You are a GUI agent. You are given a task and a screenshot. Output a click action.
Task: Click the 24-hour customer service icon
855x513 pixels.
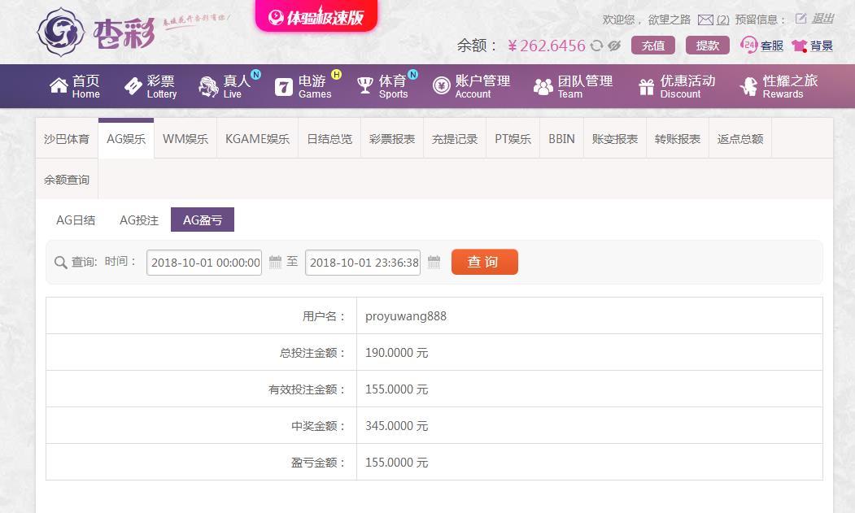[x=749, y=46]
